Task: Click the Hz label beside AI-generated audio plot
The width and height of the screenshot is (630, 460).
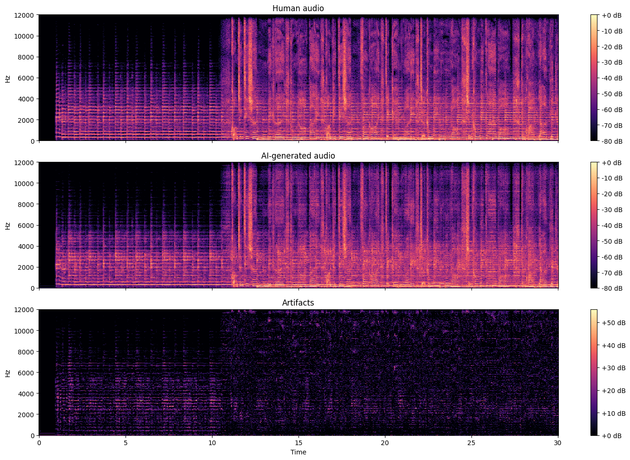Action: (7, 225)
